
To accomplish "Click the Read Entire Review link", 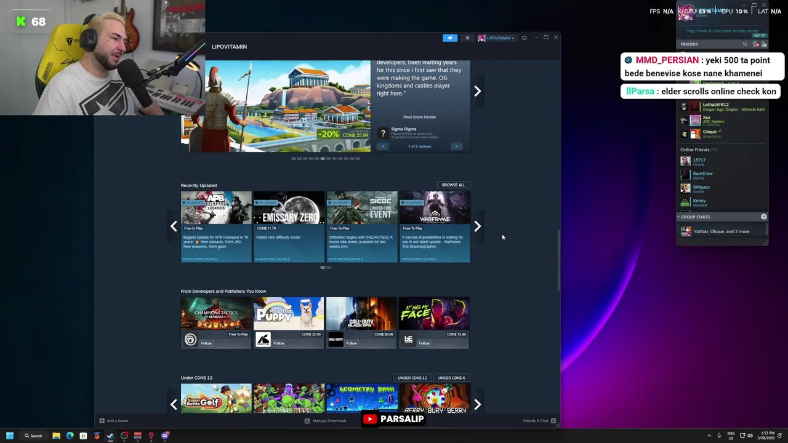I will 419,117.
